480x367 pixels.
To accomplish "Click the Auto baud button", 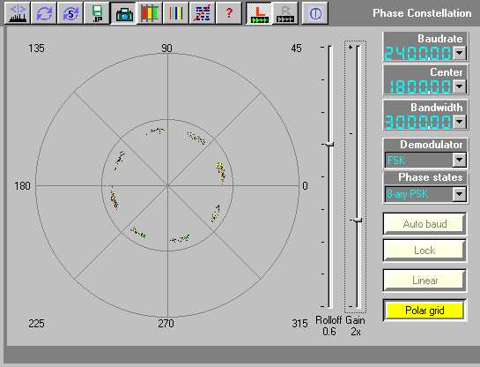I will [425, 224].
